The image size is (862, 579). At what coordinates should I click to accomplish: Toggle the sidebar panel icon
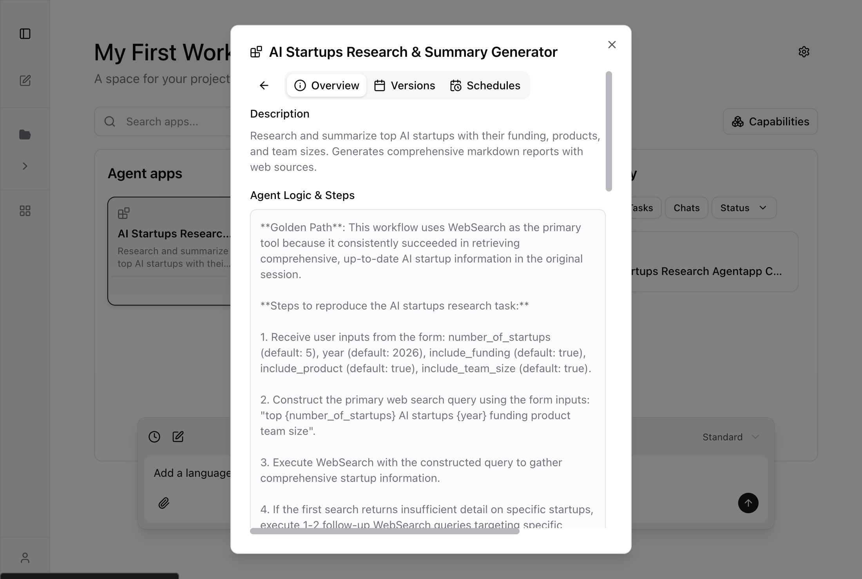[25, 34]
